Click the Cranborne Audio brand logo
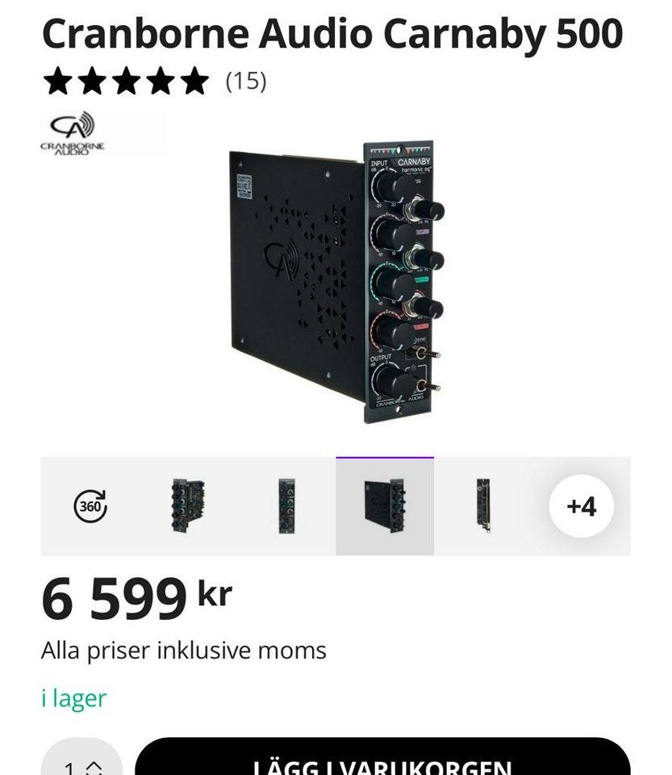This screenshot has height=775, width=672. pyautogui.click(x=73, y=132)
